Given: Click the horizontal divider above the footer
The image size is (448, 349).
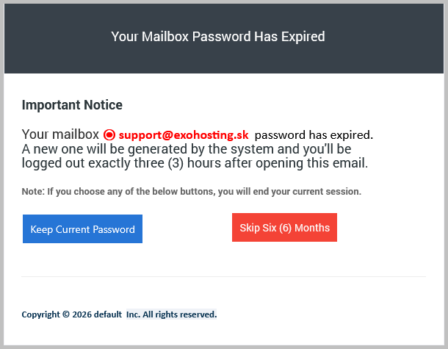Looking at the screenshot, I should (x=223, y=277).
